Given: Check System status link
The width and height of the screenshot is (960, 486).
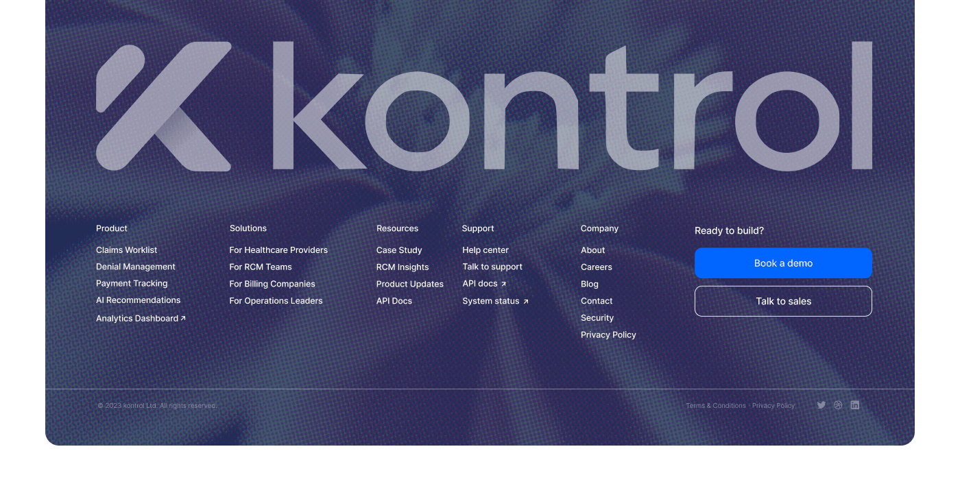Looking at the screenshot, I should [x=496, y=301].
